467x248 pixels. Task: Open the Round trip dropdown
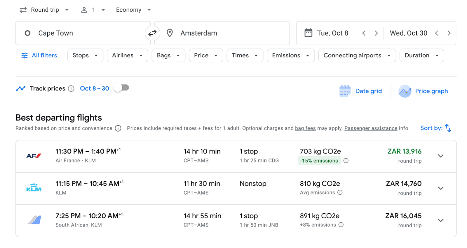[44, 10]
